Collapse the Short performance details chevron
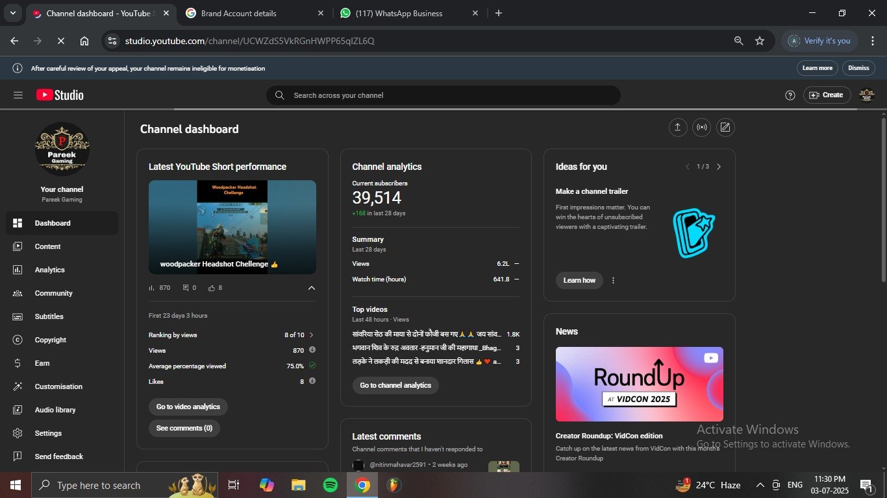Viewport: 887px width, 498px height. coord(312,288)
